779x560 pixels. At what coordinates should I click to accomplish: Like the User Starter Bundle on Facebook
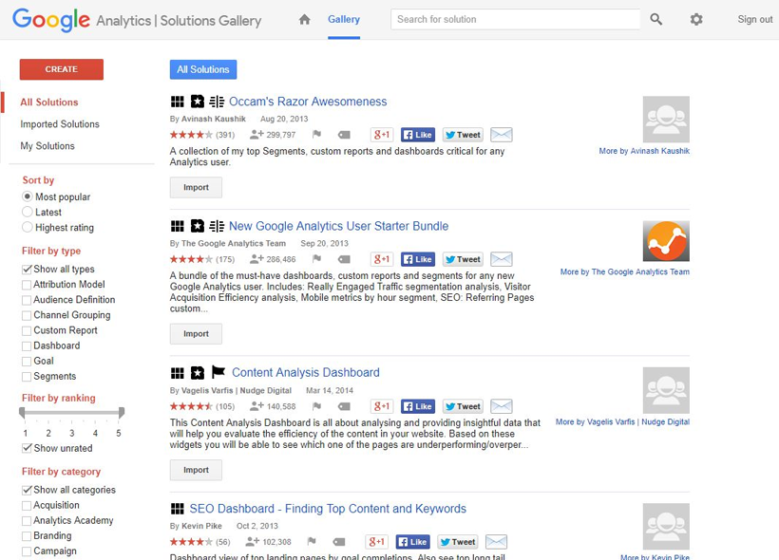coord(418,259)
